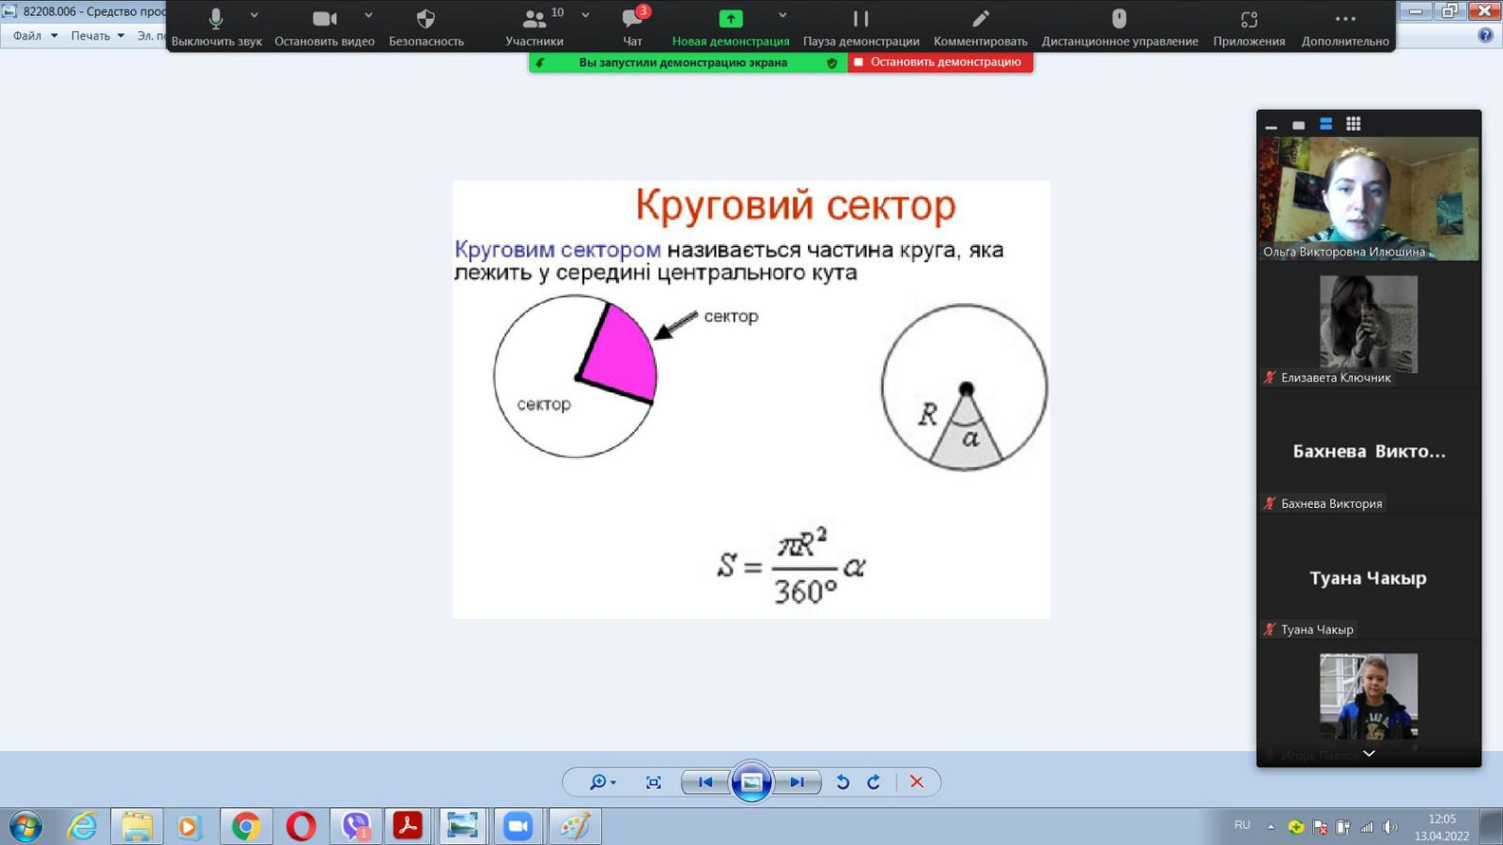
Task: Open the battery power tray icon
Action: [x=1343, y=827]
